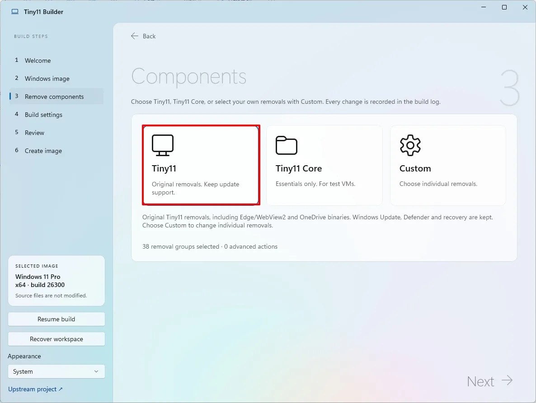Select the Tiny11 preset card
The image size is (536, 403).
[x=201, y=165]
